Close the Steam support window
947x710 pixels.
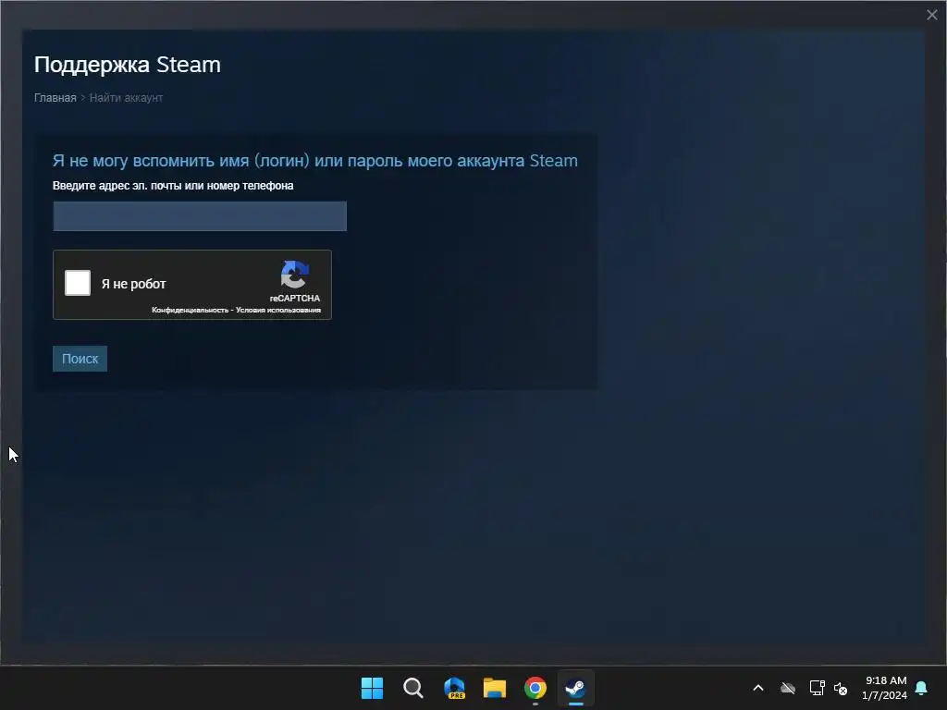coord(932,15)
